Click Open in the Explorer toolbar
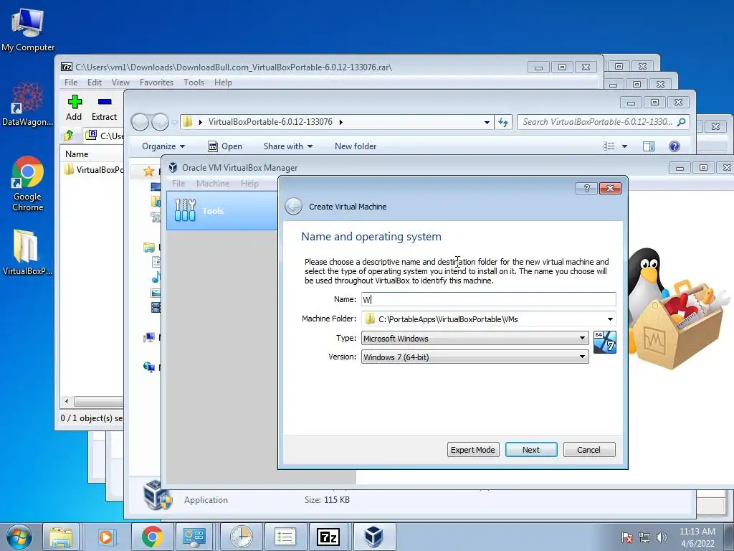This screenshot has height=551, width=734. (x=225, y=146)
